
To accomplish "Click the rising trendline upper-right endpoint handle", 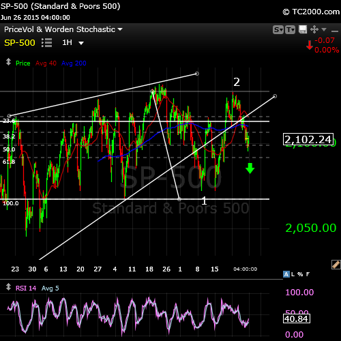I will pyautogui.click(x=275, y=96).
